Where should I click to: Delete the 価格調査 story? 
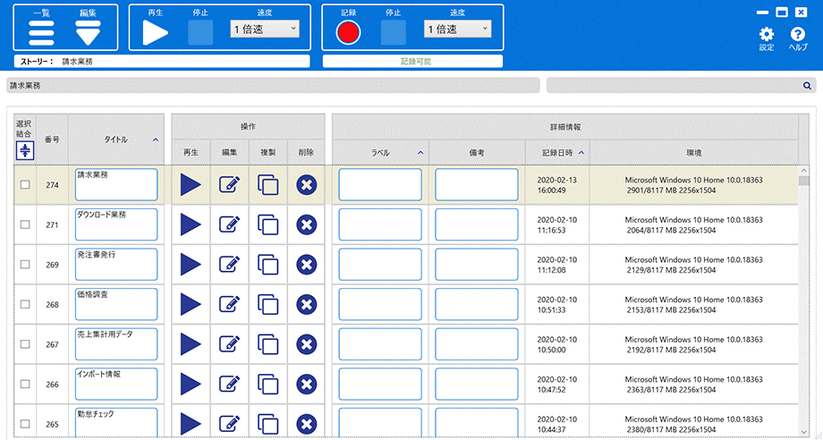(x=306, y=304)
